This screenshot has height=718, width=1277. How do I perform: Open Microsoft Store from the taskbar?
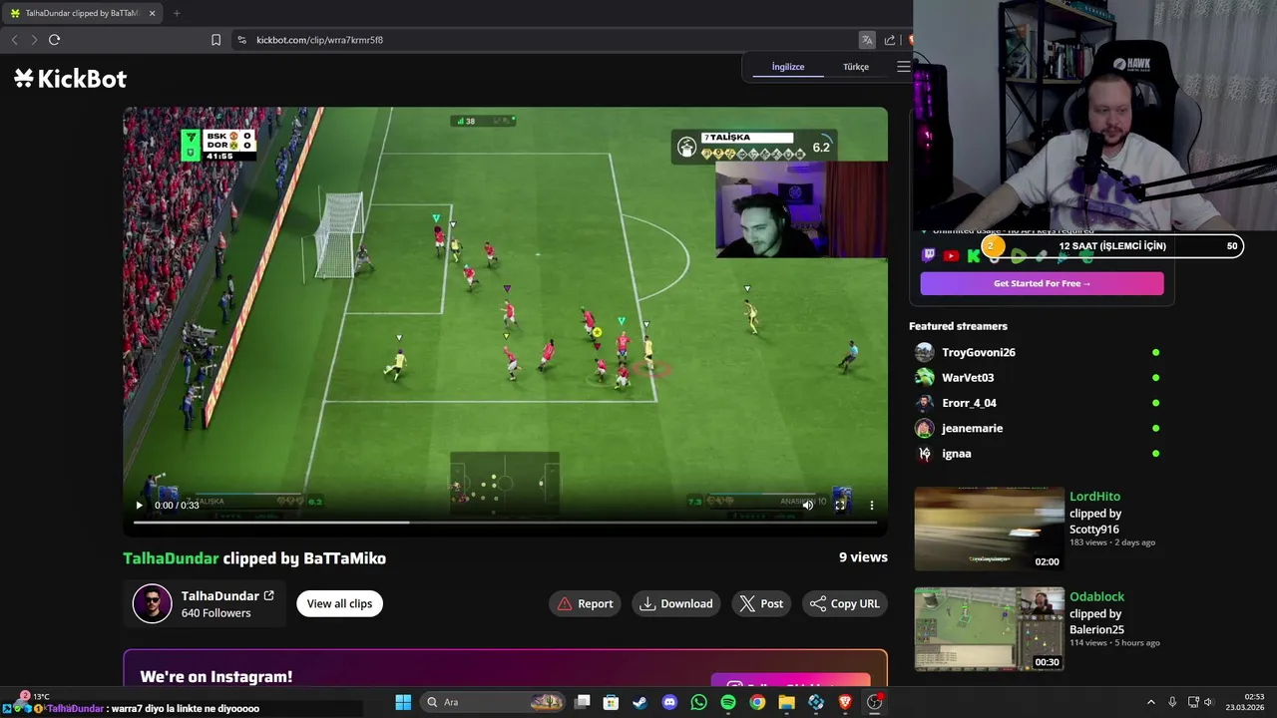coord(611,702)
